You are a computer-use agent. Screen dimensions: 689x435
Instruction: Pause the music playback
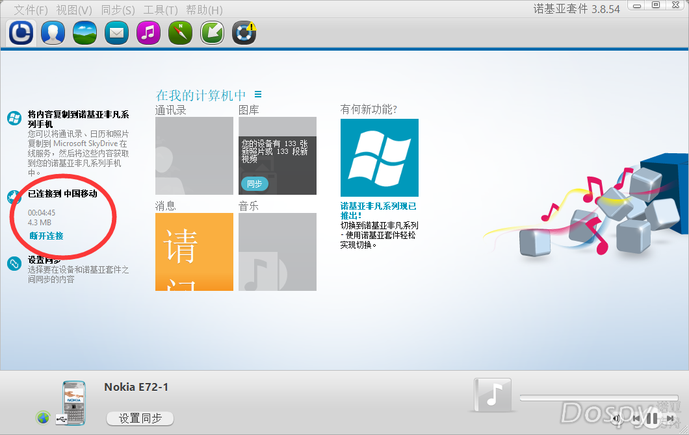click(x=652, y=418)
